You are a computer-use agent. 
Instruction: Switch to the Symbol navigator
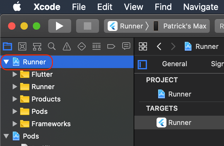click(x=37, y=47)
